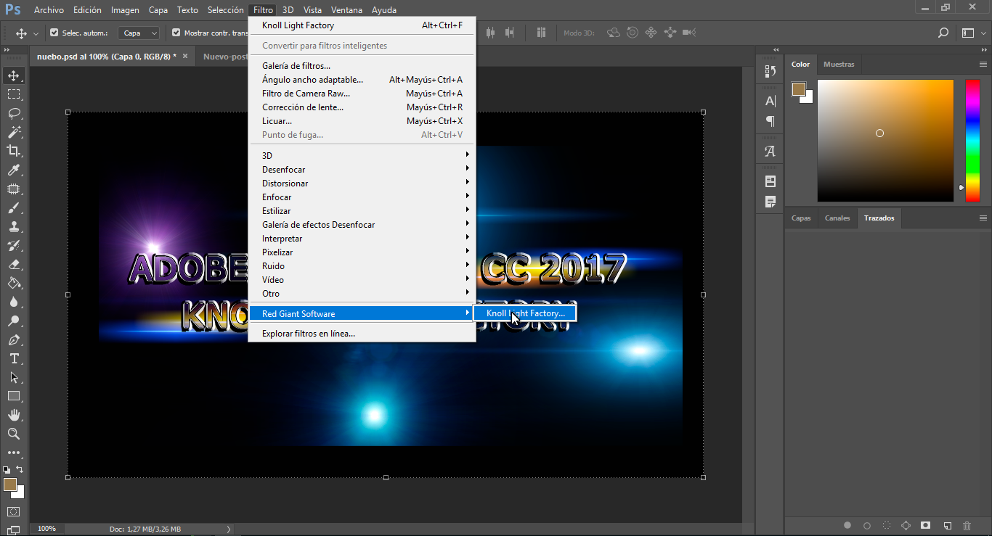The image size is (992, 536).
Task: Select the Path Selection arrow tool
Action: (14, 377)
